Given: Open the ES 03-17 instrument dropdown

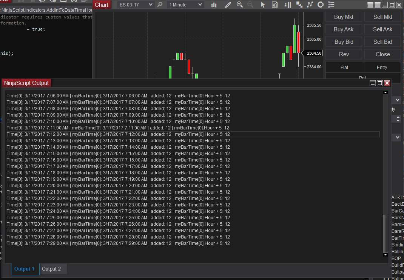Looking at the screenshot, I should [136, 5].
